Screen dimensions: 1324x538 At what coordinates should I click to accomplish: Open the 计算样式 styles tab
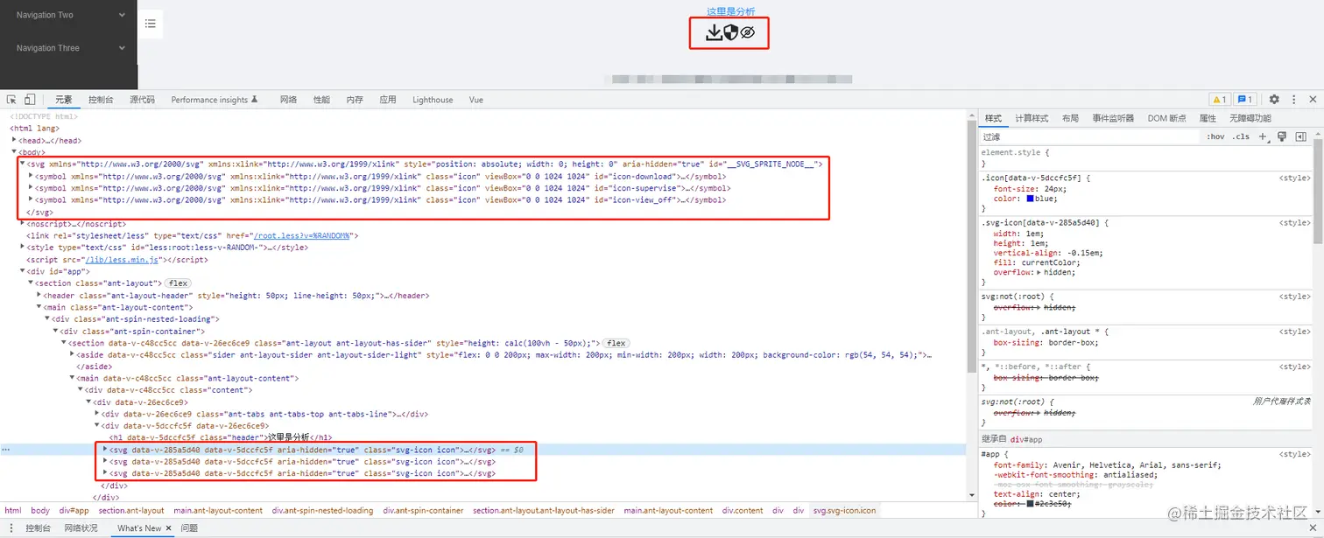pos(1032,118)
